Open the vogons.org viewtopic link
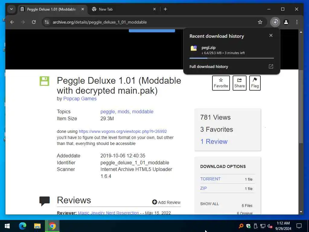309x232 pixels. coord(123,131)
